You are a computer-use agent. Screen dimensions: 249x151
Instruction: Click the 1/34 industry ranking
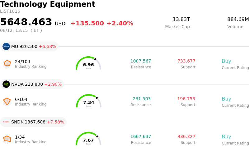[x=20, y=137]
